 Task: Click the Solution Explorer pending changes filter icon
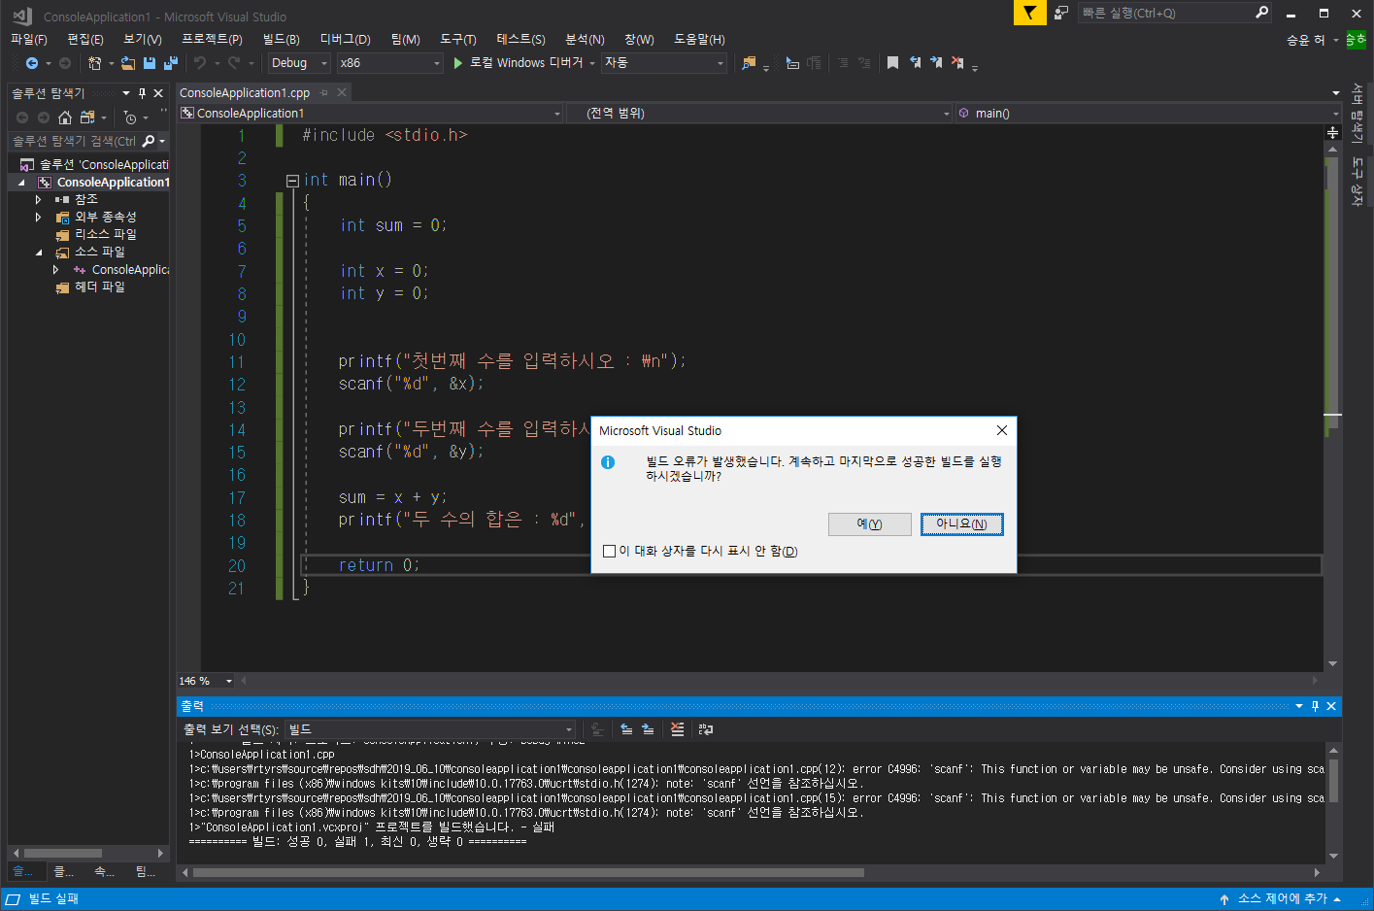131,118
